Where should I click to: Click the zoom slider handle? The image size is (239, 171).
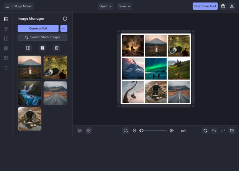coord(141,131)
